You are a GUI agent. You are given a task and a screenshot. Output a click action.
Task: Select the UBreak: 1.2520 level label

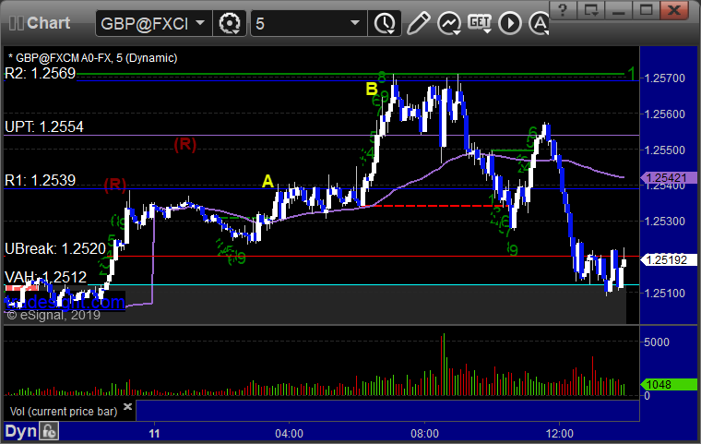tap(55, 249)
